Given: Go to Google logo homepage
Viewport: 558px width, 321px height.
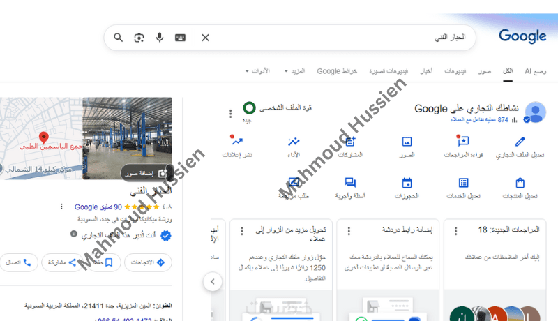Looking at the screenshot, I should tap(522, 36).
